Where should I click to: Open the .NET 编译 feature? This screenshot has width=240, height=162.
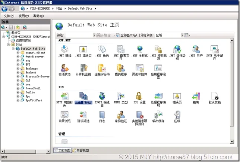pos(64,51)
